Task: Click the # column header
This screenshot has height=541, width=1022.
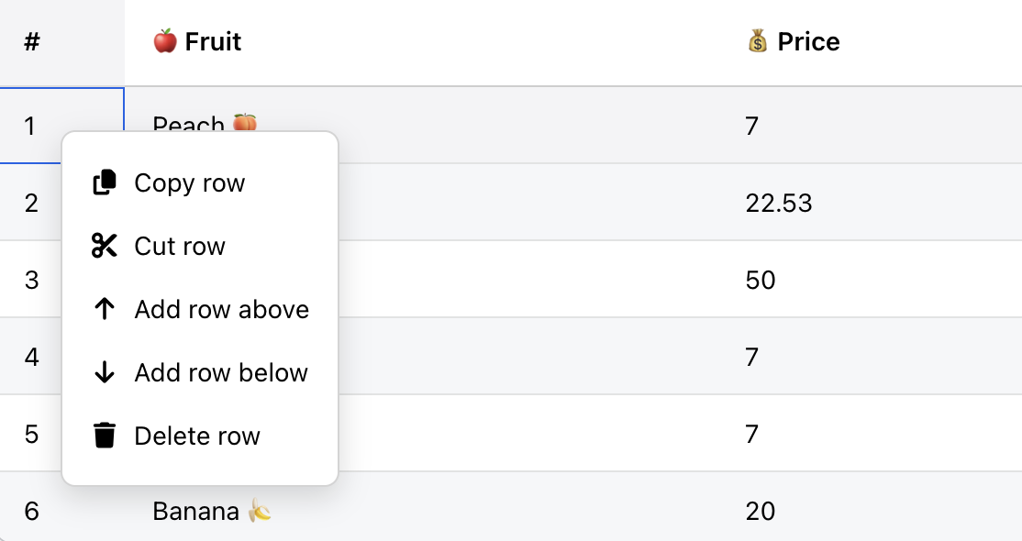Action: coord(33,40)
